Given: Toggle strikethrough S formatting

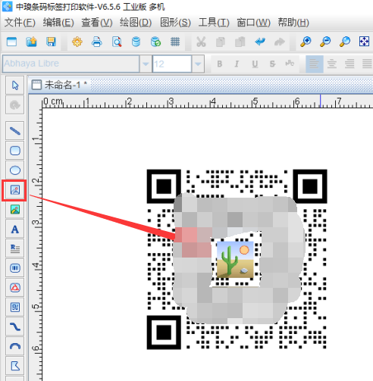Looking at the screenshot, I should coord(272,64).
